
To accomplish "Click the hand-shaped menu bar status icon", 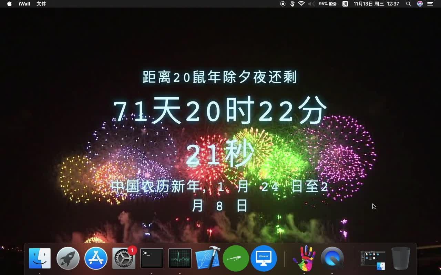I will (293, 4).
